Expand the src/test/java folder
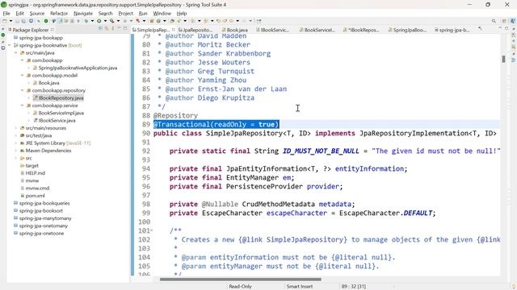Image resolution: width=517 pixels, height=290 pixels. click(x=16, y=135)
